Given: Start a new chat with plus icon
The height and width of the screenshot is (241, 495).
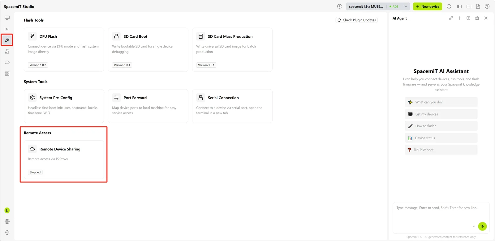Looking at the screenshot, I should point(460,18).
